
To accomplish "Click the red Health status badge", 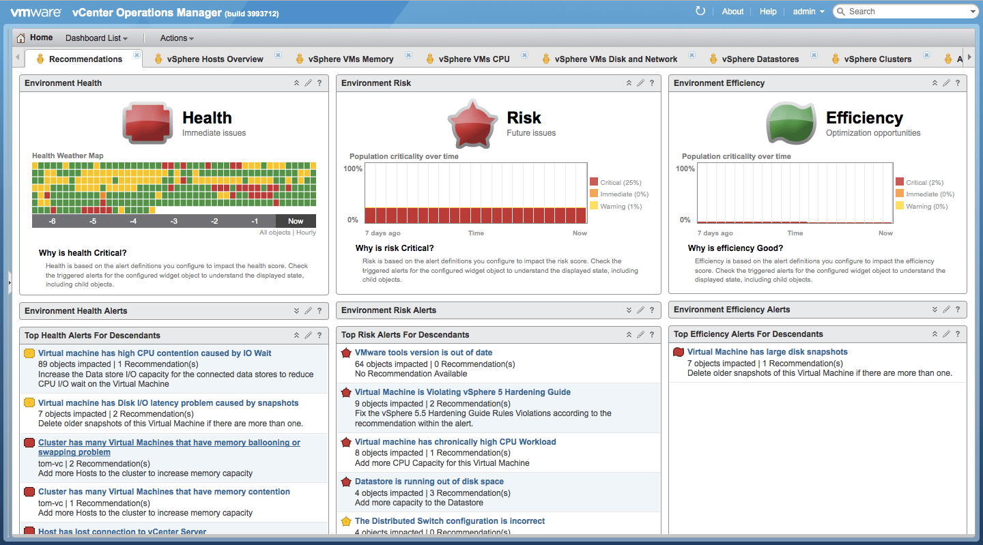I will point(145,123).
